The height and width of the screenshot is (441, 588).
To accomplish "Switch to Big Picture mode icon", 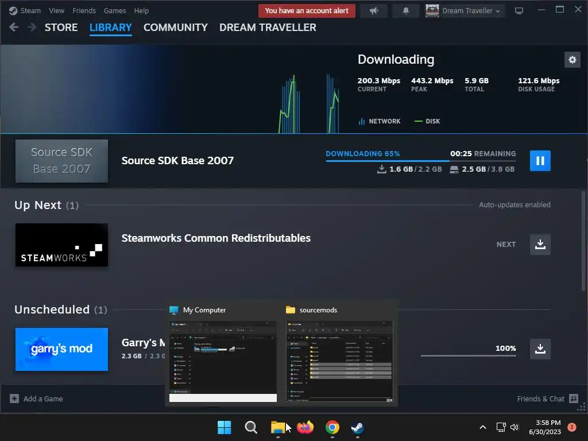I will pos(519,11).
